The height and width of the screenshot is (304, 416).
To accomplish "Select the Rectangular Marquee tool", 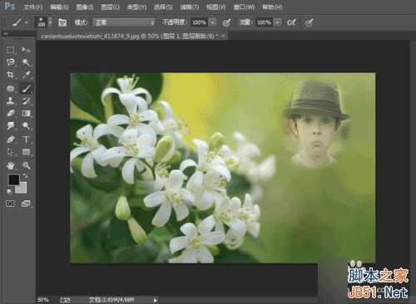I will tap(11, 50).
